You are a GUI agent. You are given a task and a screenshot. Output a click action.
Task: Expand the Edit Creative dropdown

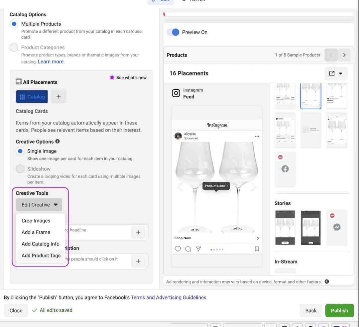click(x=39, y=205)
